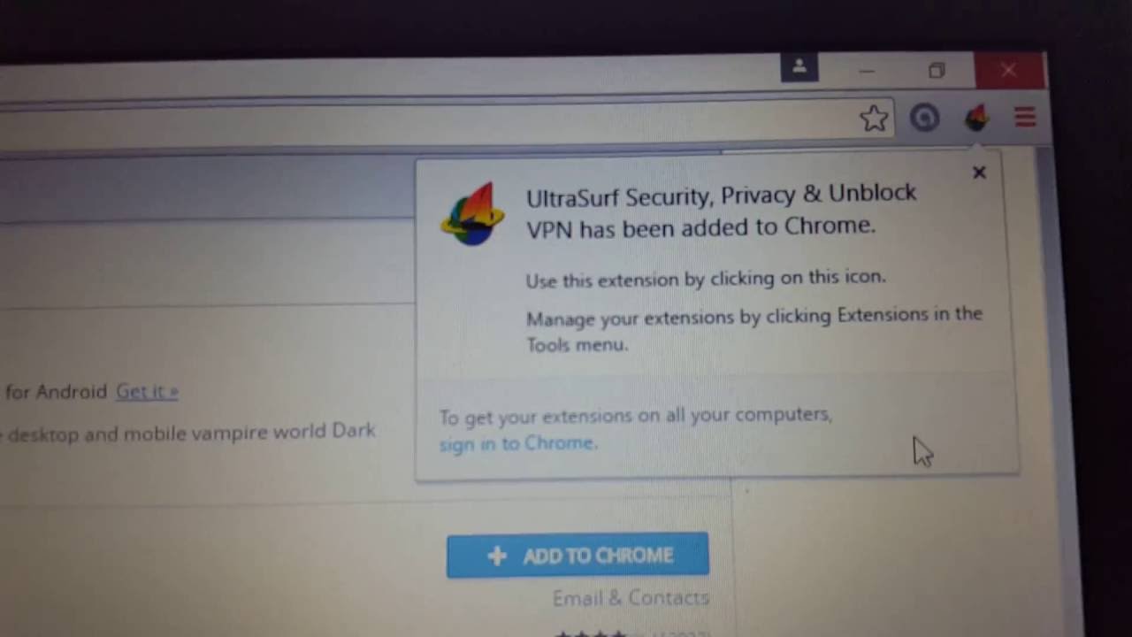Screen dimensions: 1132x637
Task: Click the sign in to Chrome link
Action: [x=518, y=443]
